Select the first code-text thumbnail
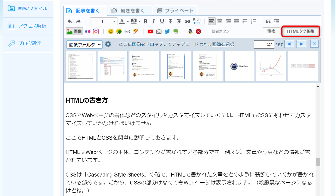 [81, 66]
